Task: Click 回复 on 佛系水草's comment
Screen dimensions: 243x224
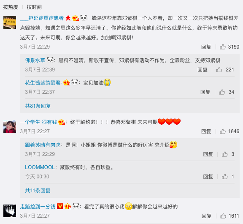Action: point(202,70)
